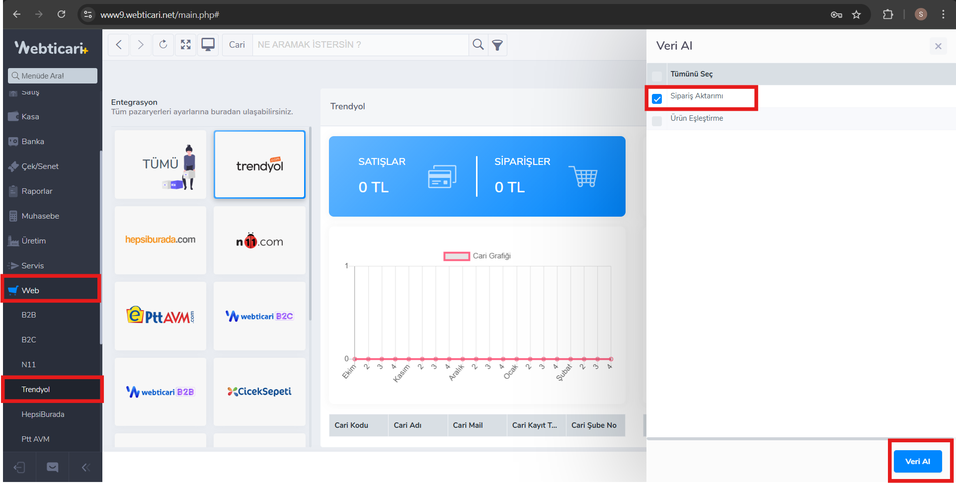
Task: Open the messages envelope icon
Action: click(x=52, y=467)
